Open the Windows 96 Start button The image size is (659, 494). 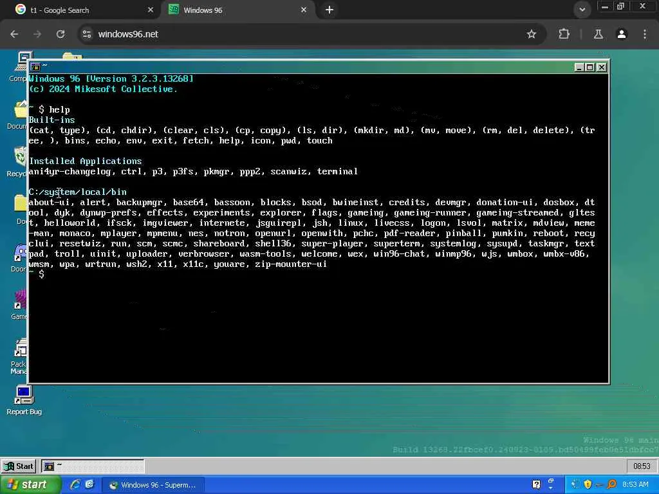(19, 466)
